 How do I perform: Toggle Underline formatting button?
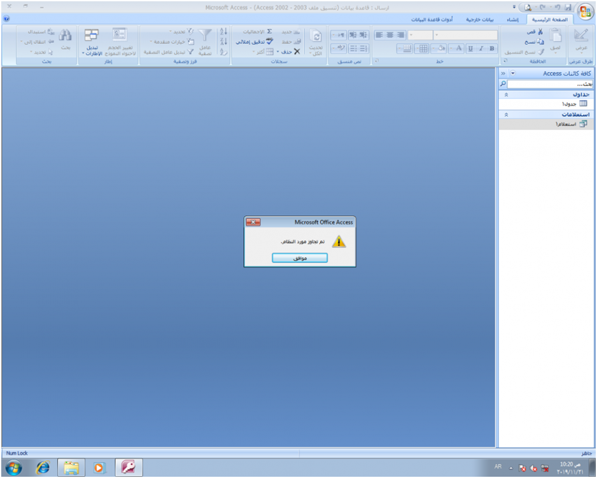pos(470,48)
